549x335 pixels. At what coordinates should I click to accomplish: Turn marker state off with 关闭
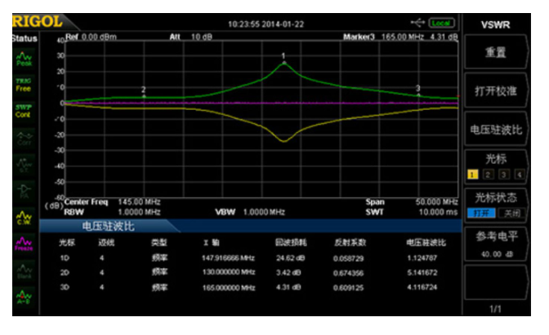(511, 213)
